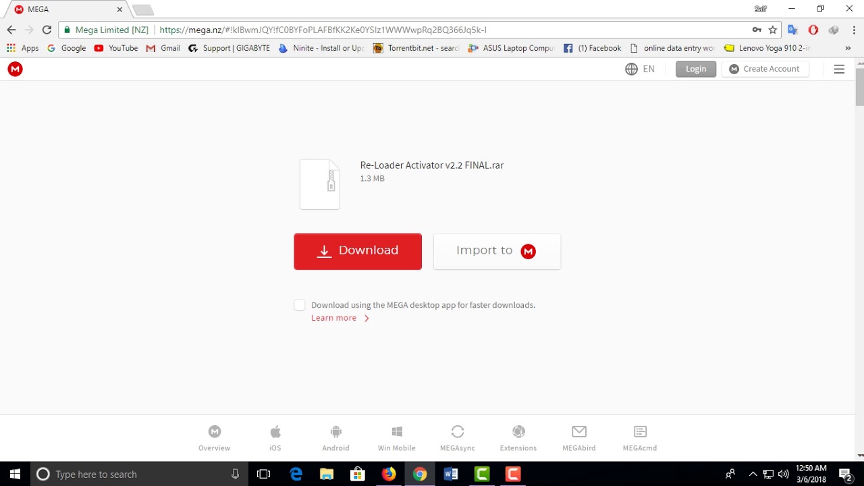The width and height of the screenshot is (864, 486).
Task: Open a new tab with the blank tab button
Action: click(142, 9)
